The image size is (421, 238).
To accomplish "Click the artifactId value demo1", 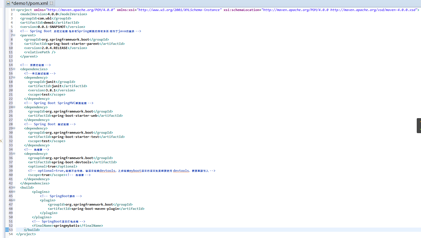I will click(x=49, y=23).
